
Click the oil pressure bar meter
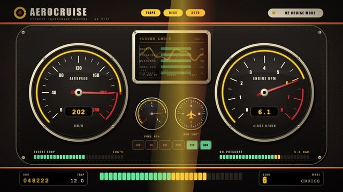click(264, 157)
